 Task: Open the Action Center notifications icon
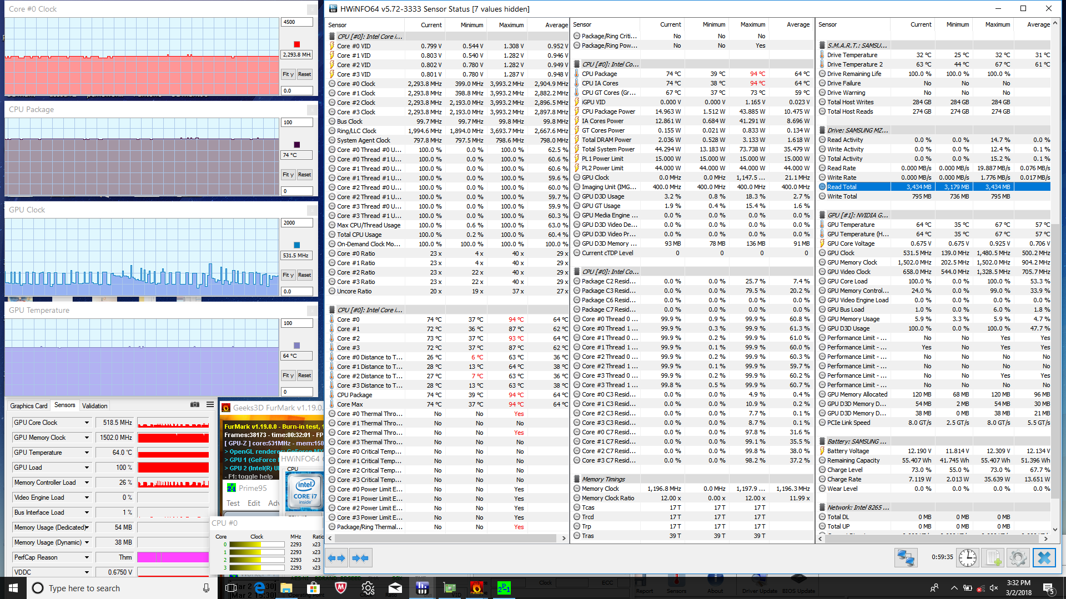pos(1048,588)
